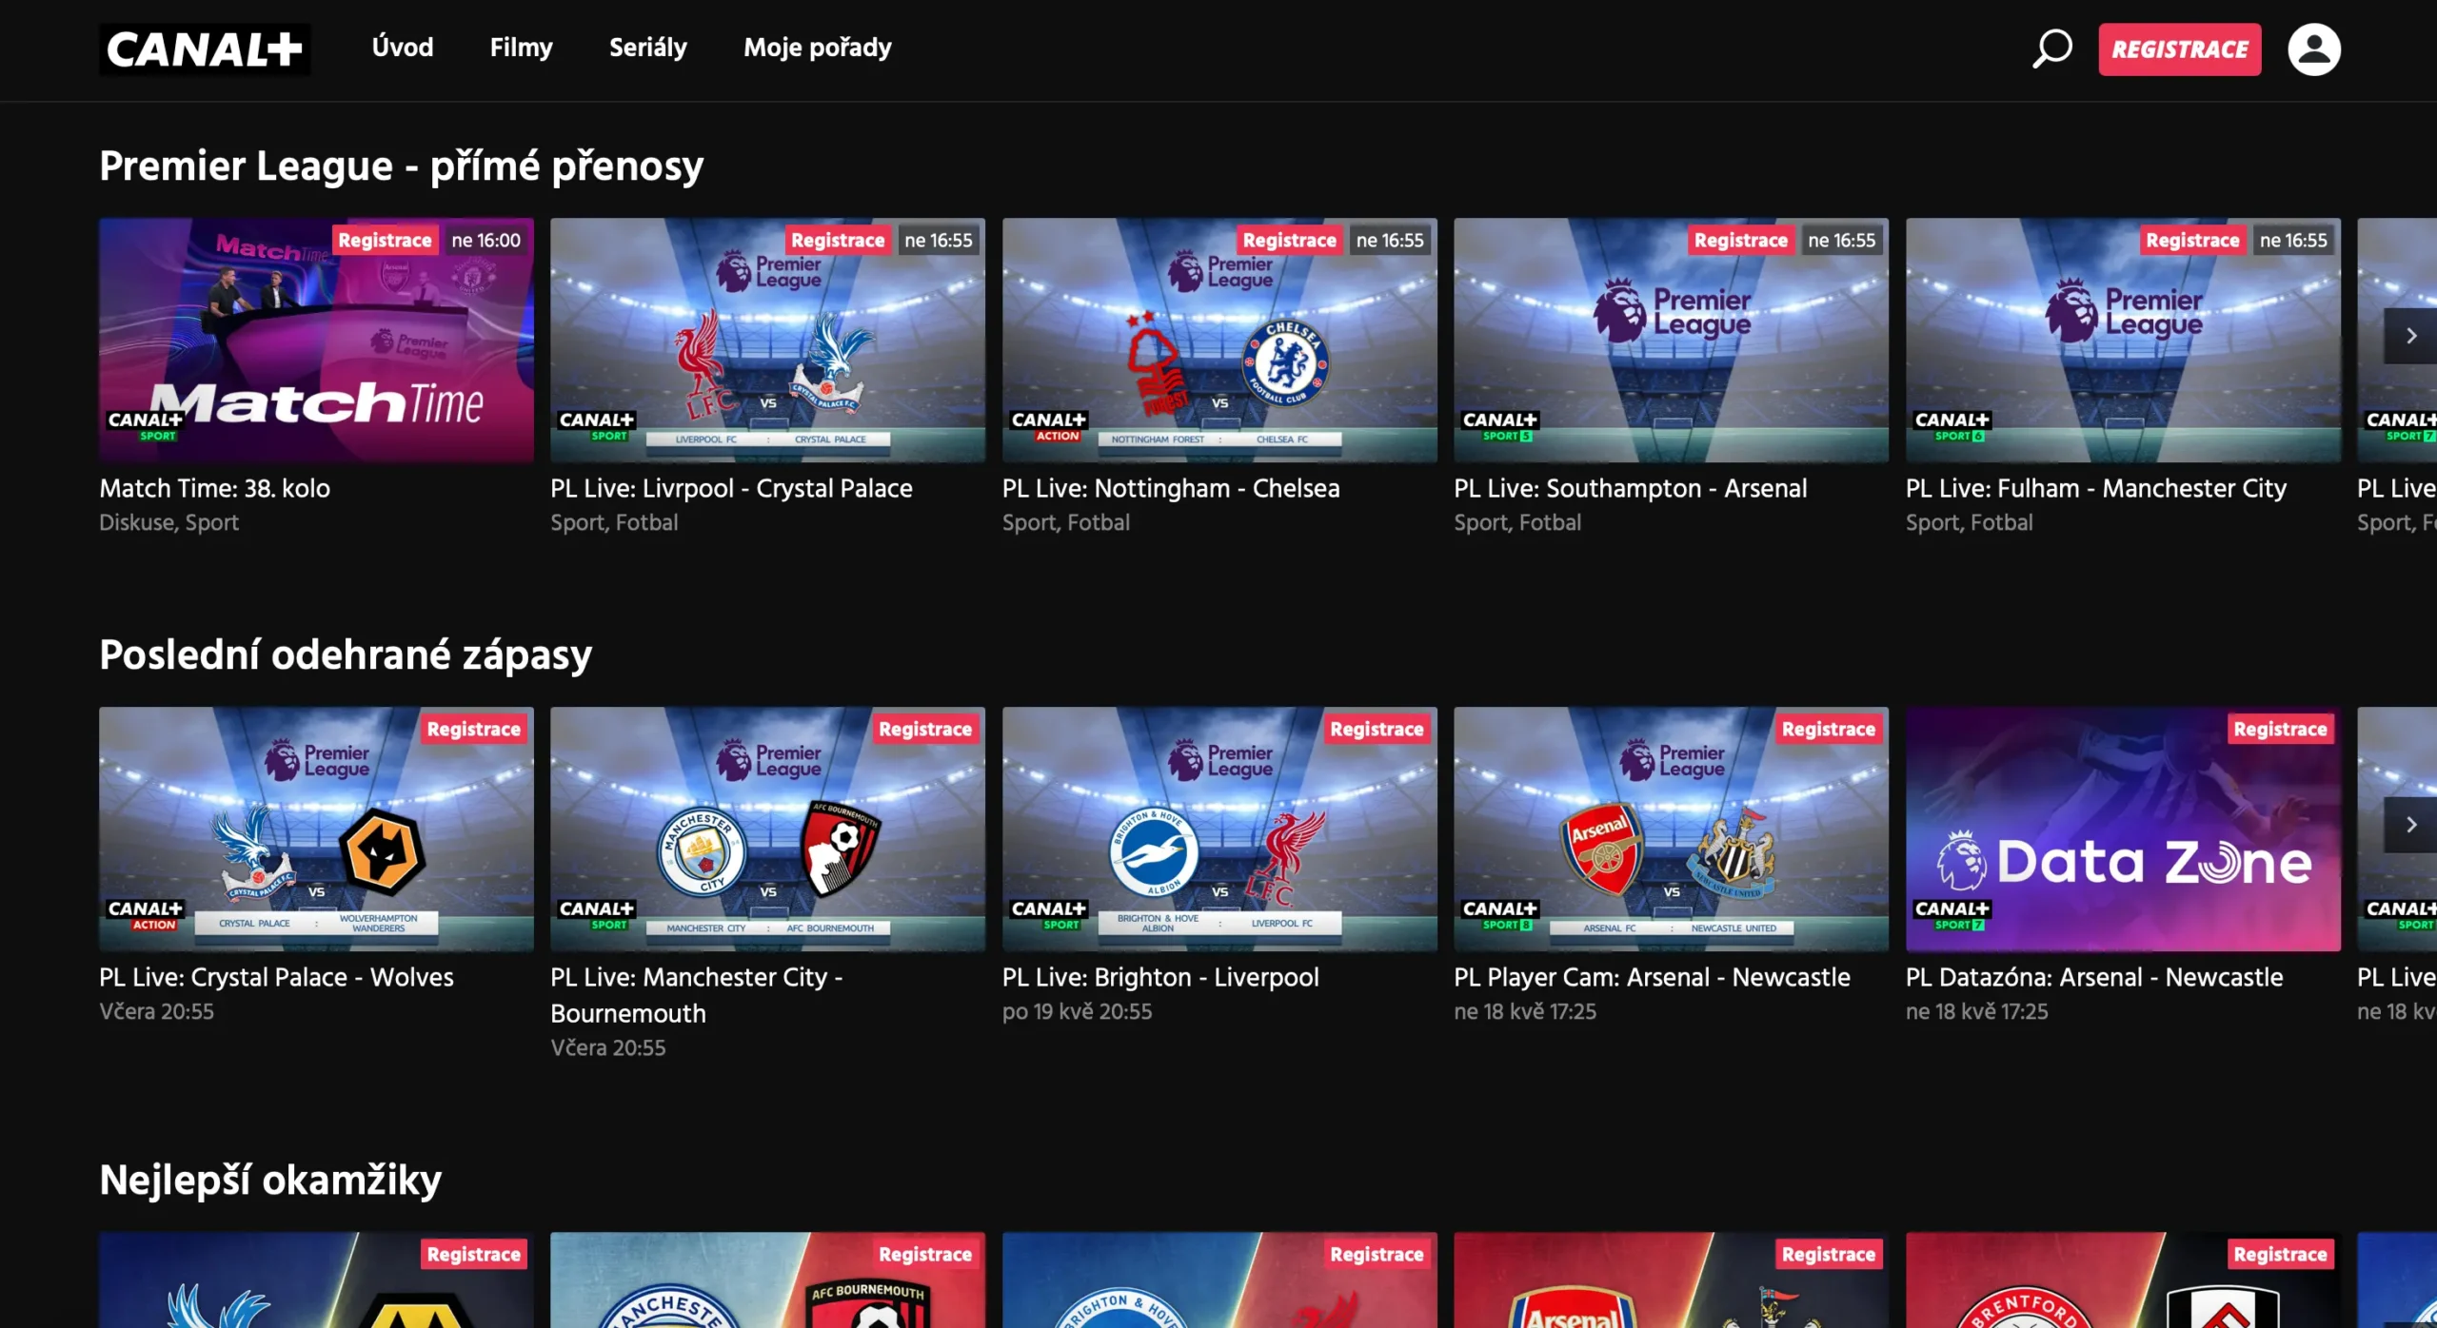Click the CANAL+ logo in header
Image resolution: width=2437 pixels, height=1328 pixels.
pyautogui.click(x=205, y=49)
